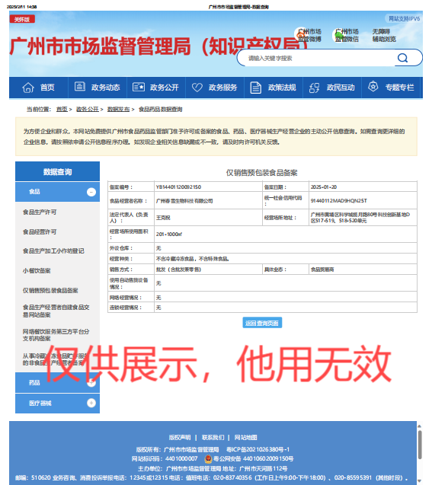Image resolution: width=432 pixels, height=485 pixels.
Task: Collapse the 食品 section minus toggle
Action: coord(91,192)
